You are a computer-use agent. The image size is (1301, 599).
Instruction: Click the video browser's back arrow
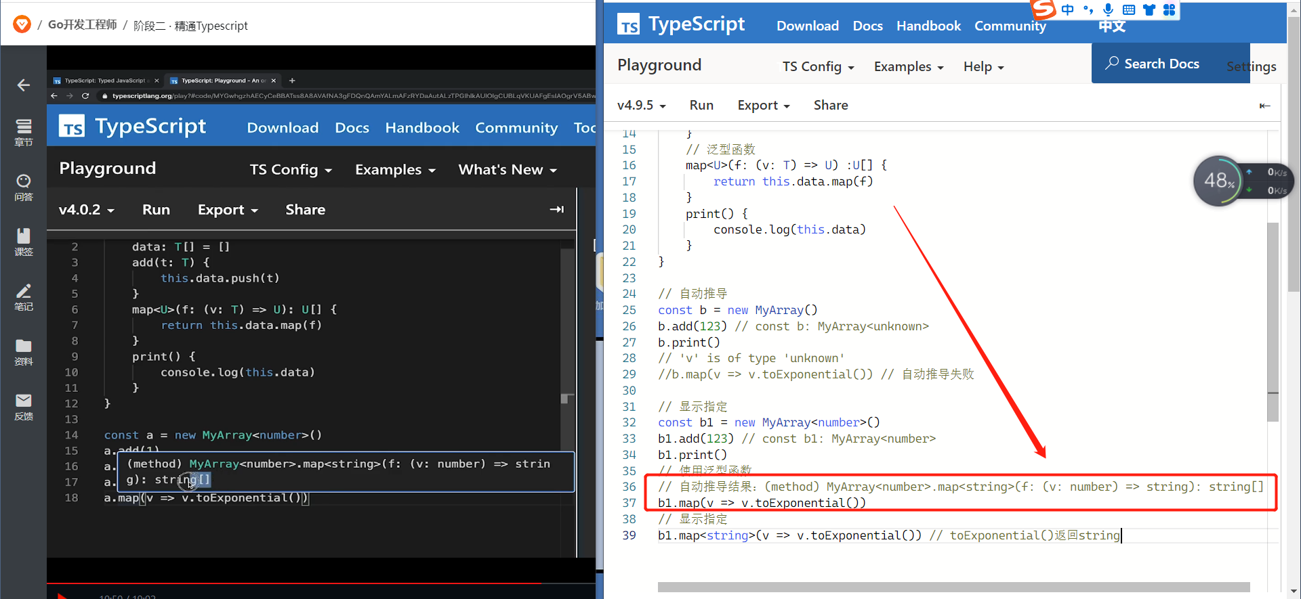54,96
